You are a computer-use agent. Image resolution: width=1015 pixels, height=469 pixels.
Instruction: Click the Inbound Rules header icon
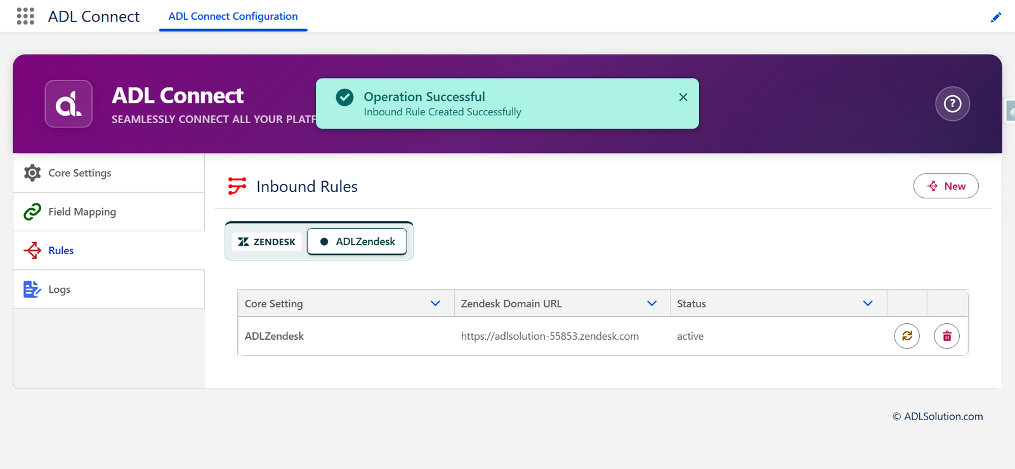pyautogui.click(x=237, y=186)
